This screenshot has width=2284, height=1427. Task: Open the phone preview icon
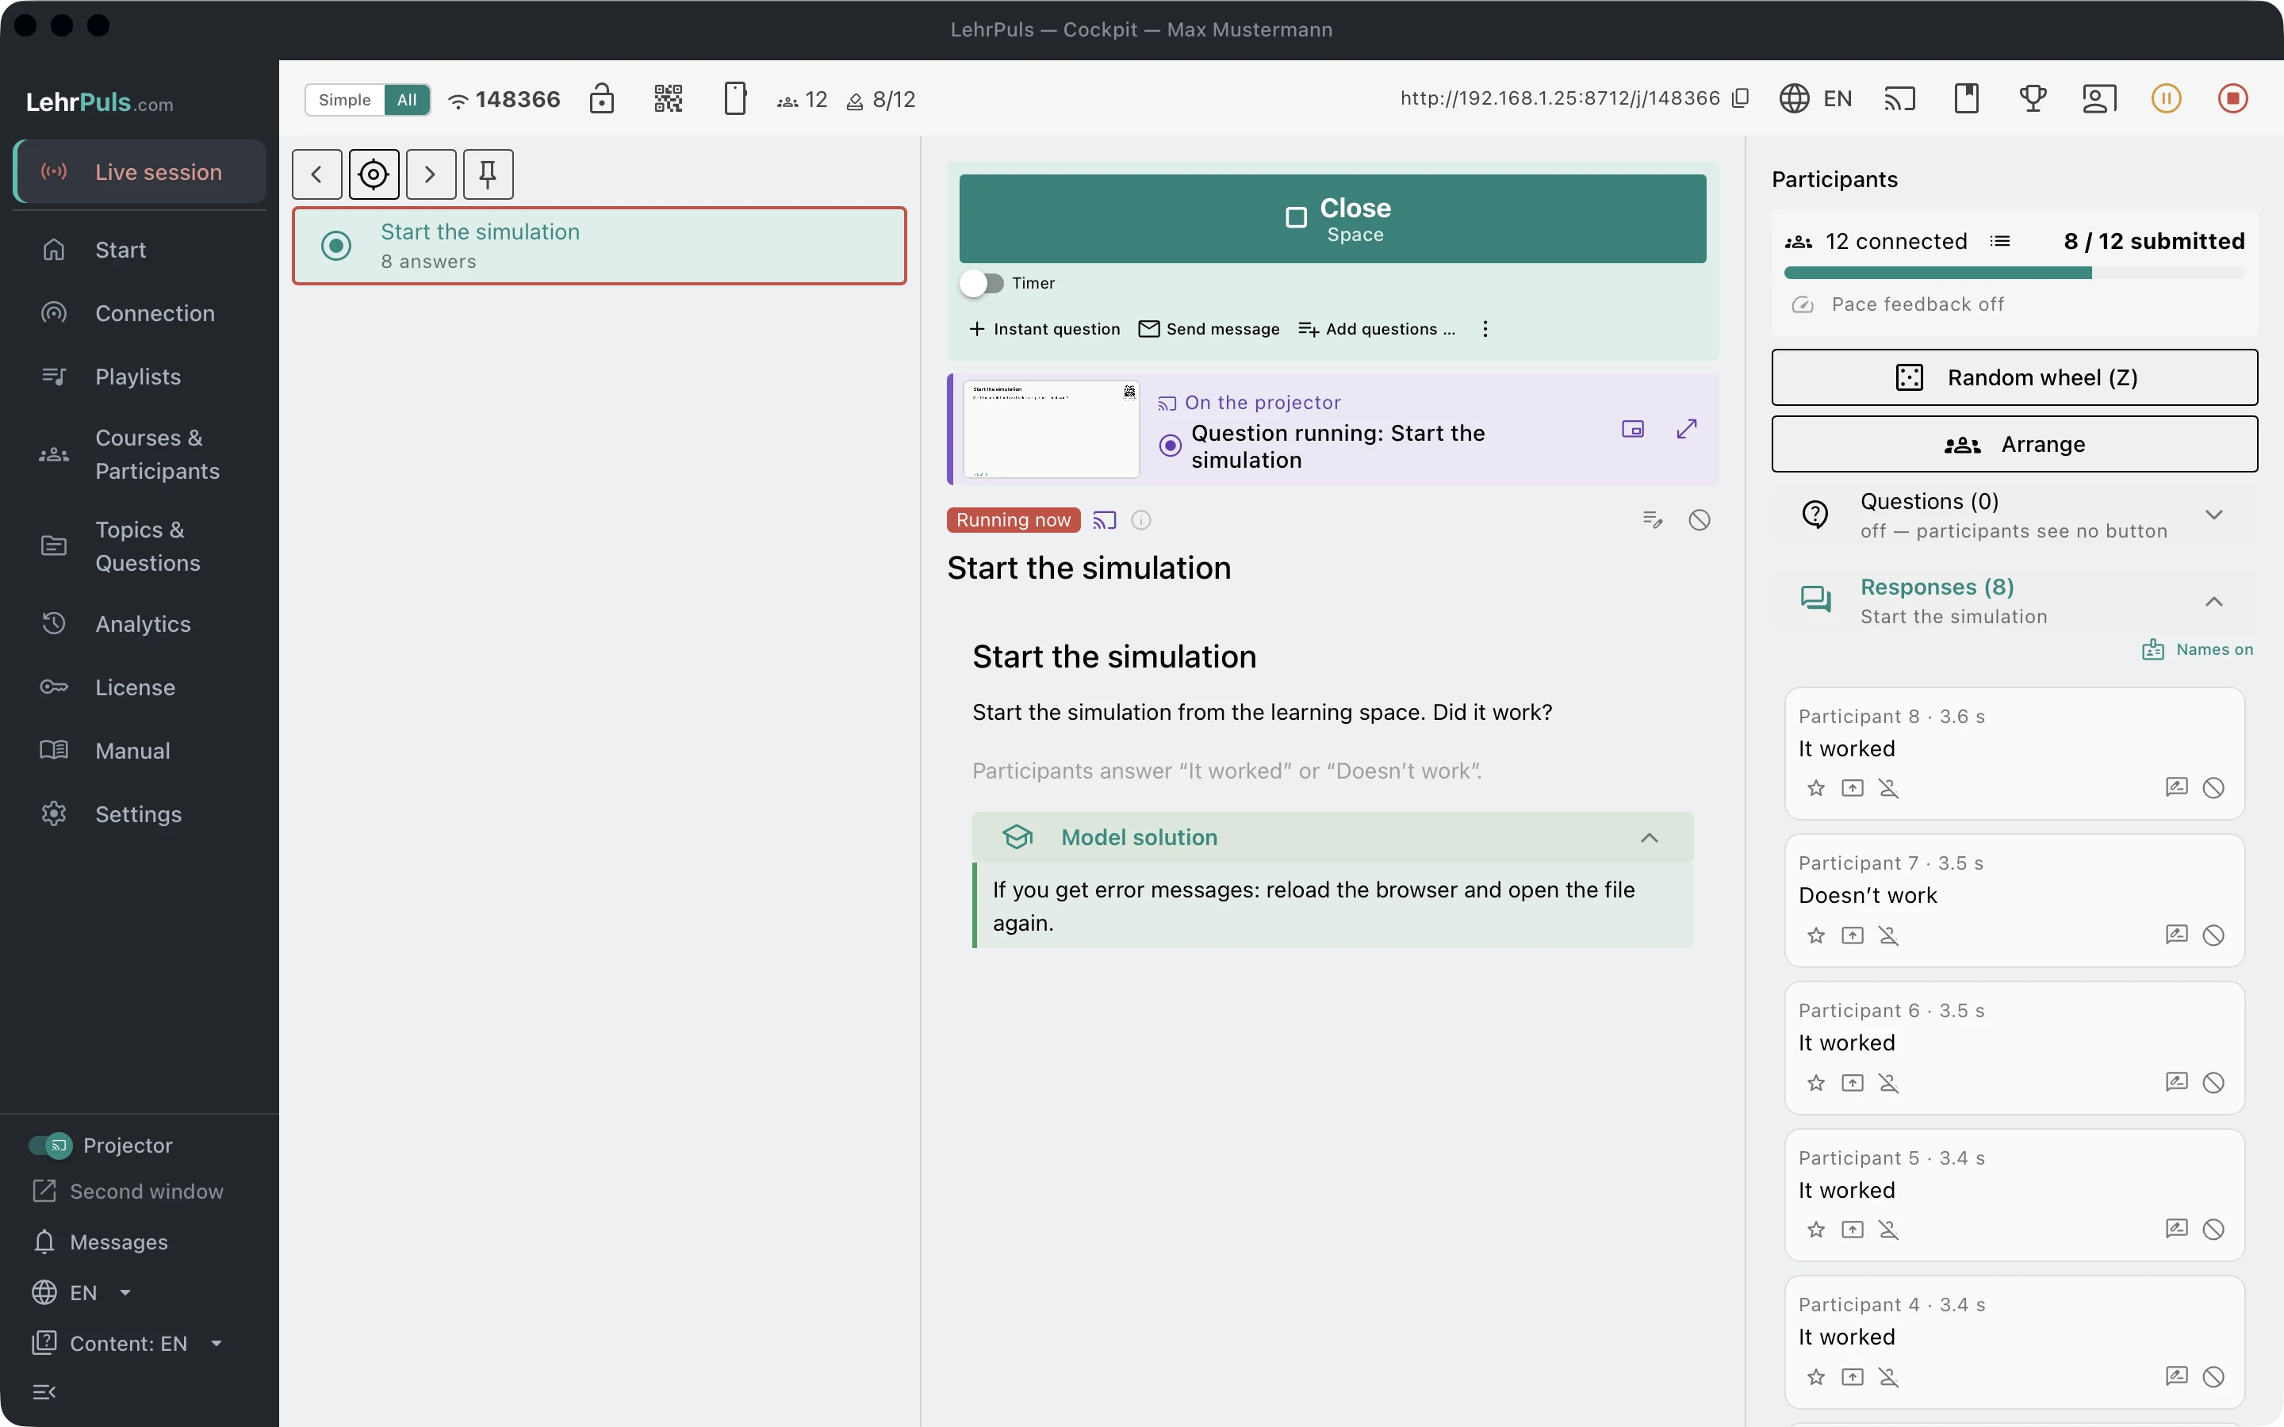pyautogui.click(x=735, y=98)
